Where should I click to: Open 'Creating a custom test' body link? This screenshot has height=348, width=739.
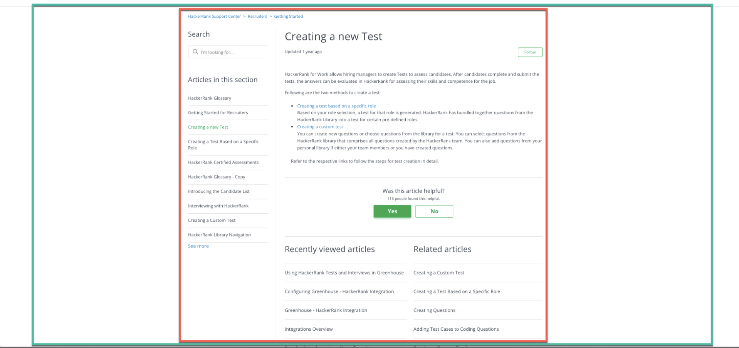click(320, 127)
